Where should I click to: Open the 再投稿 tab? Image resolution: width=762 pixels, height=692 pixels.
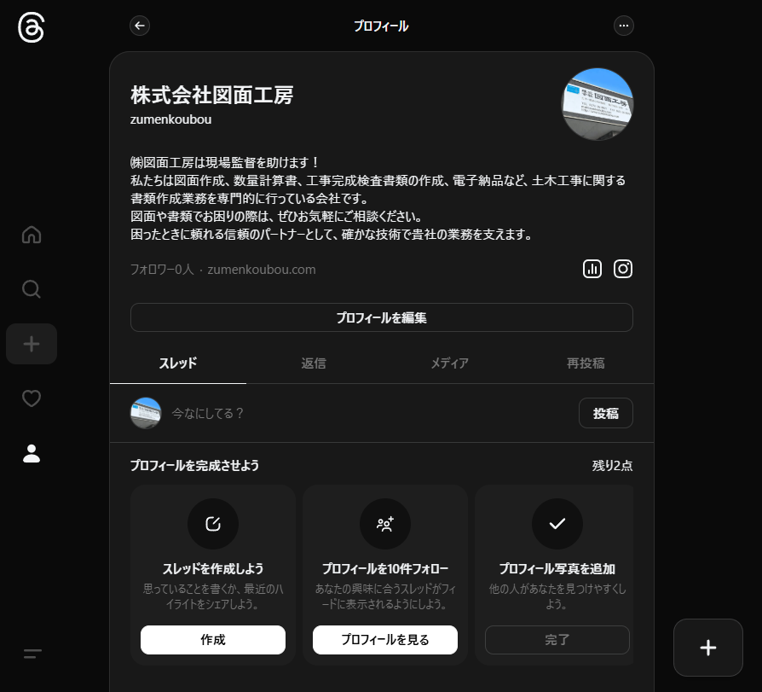(x=586, y=363)
